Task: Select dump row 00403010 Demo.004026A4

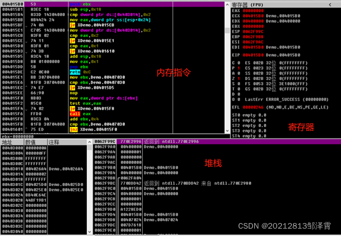Action: (44, 169)
